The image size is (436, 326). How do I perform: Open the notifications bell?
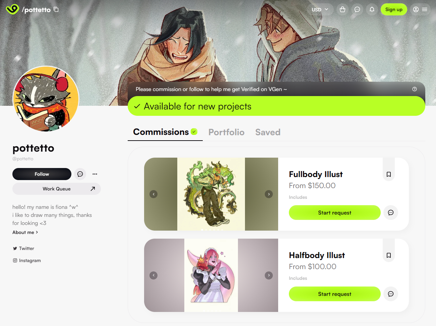tap(372, 9)
